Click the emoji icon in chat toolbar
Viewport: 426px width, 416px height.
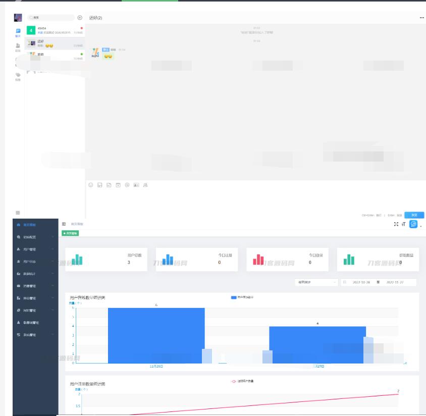pos(91,185)
